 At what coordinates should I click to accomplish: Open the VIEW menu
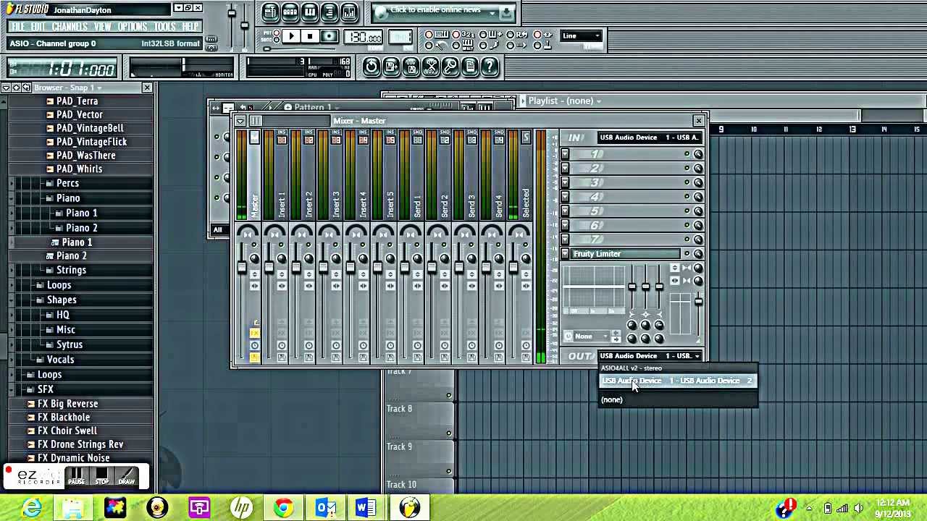(103, 27)
